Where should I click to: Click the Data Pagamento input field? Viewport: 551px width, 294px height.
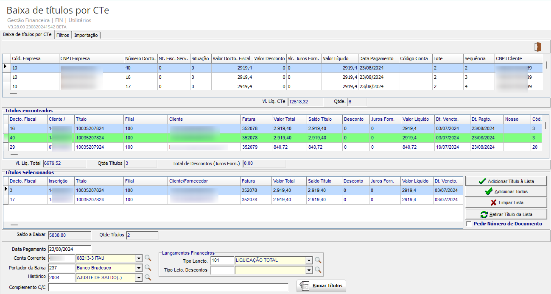click(70, 249)
